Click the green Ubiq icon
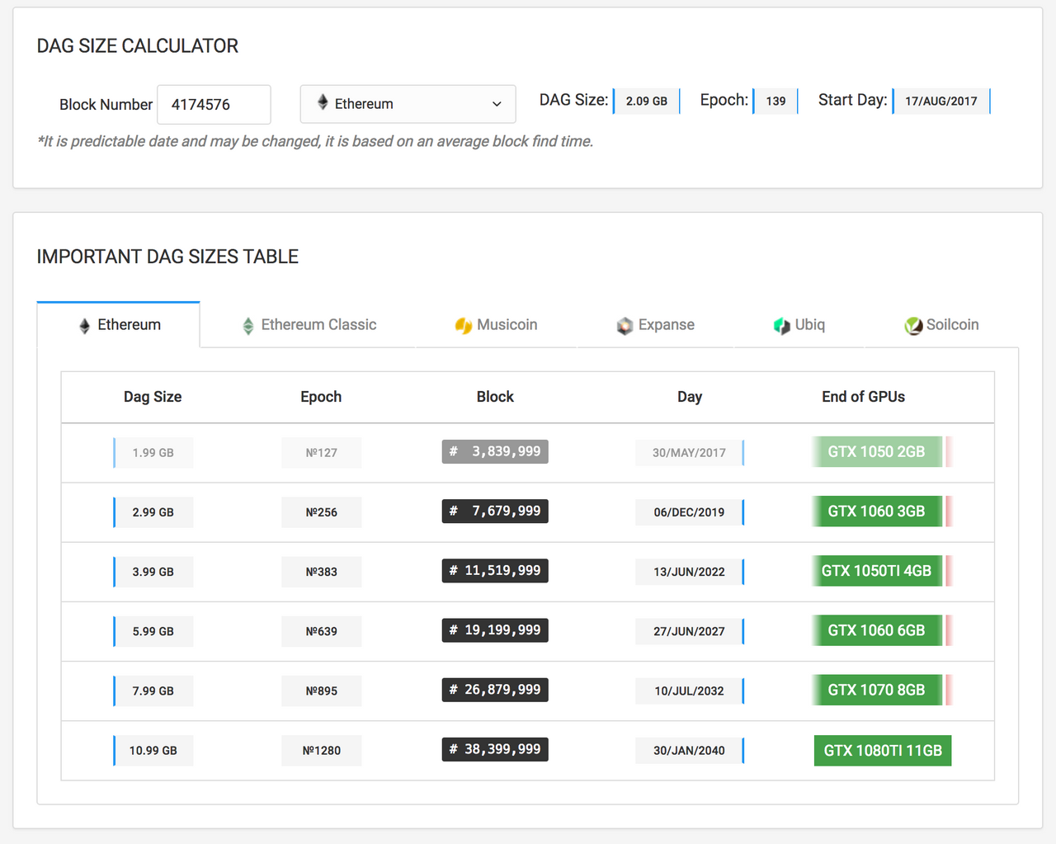This screenshot has height=844, width=1056. tap(781, 326)
